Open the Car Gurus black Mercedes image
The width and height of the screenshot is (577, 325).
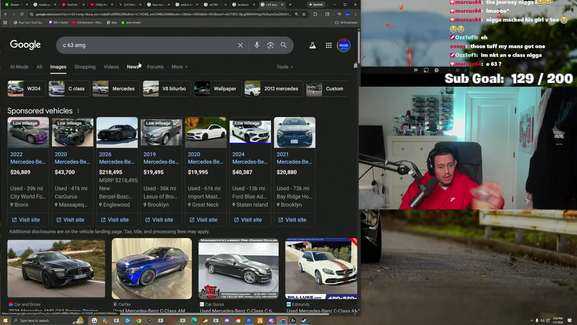(238, 269)
